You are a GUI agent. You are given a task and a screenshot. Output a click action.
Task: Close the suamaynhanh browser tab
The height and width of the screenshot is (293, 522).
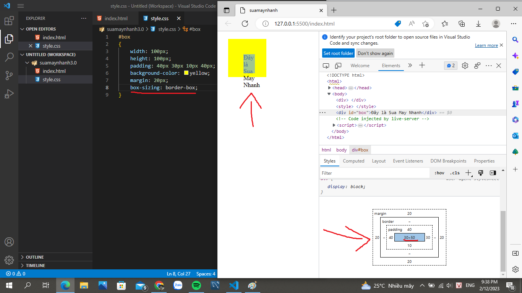coord(320,10)
